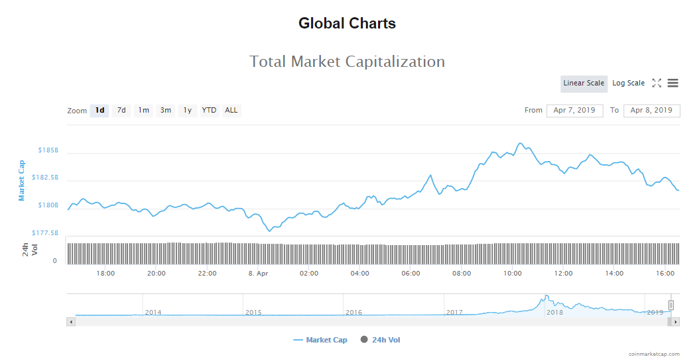
Task: Switch to Linear Scale
Action: (x=584, y=83)
